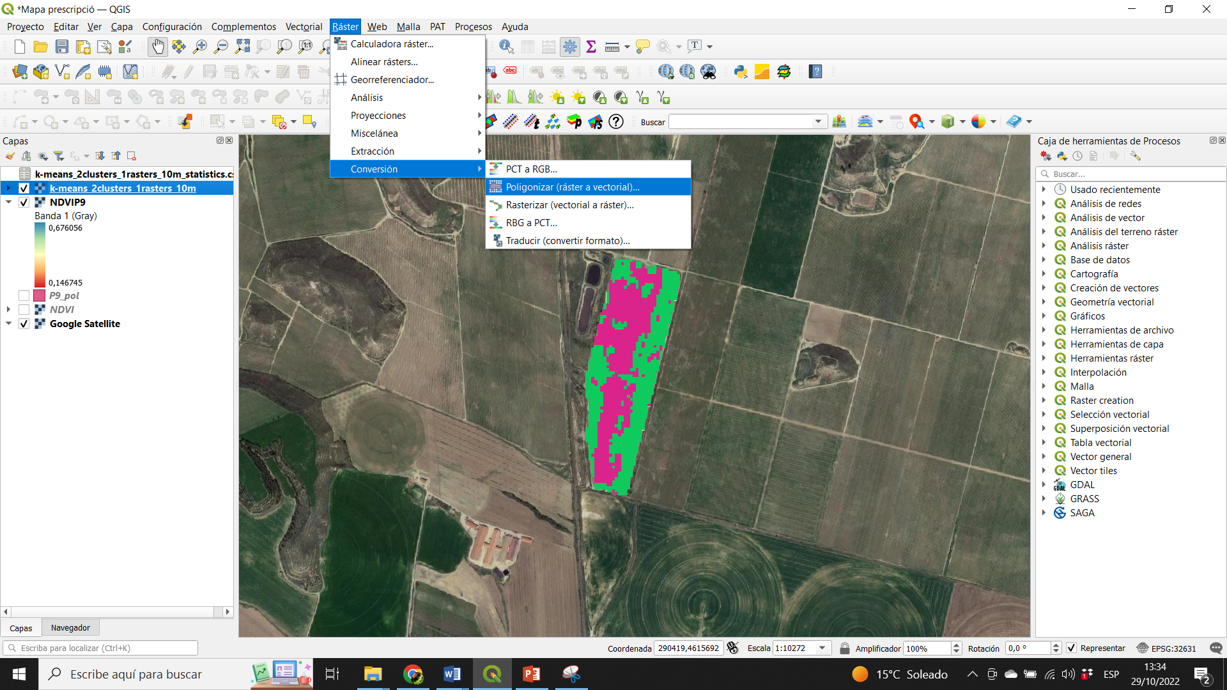Image resolution: width=1227 pixels, height=690 pixels.
Task: Expand the SAGA toolbox group
Action: click(x=1044, y=513)
